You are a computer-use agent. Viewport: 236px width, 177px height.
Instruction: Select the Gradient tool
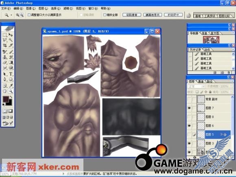pyautogui.click(x=11, y=63)
